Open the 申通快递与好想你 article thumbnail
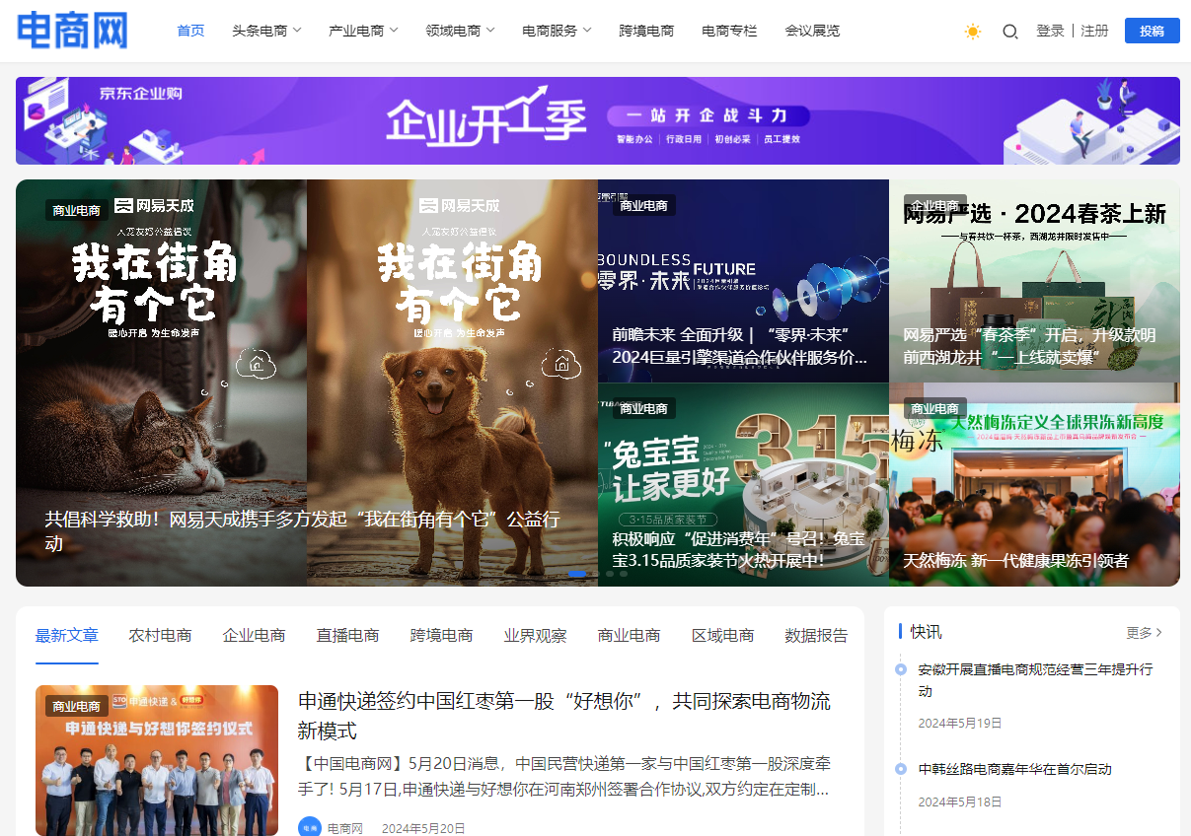The width and height of the screenshot is (1191, 836). [x=157, y=760]
